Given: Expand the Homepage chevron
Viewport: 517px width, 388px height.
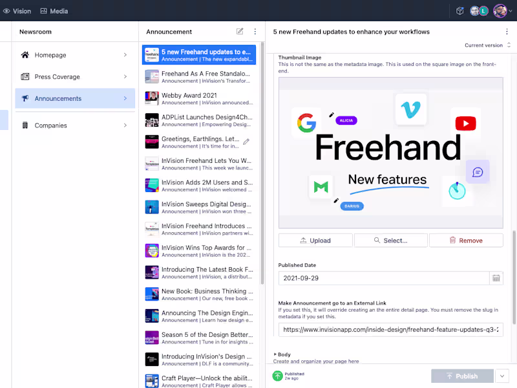Looking at the screenshot, I should tap(125, 55).
